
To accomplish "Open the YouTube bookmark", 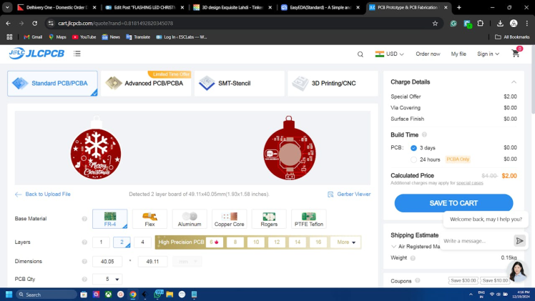I will click(x=84, y=36).
